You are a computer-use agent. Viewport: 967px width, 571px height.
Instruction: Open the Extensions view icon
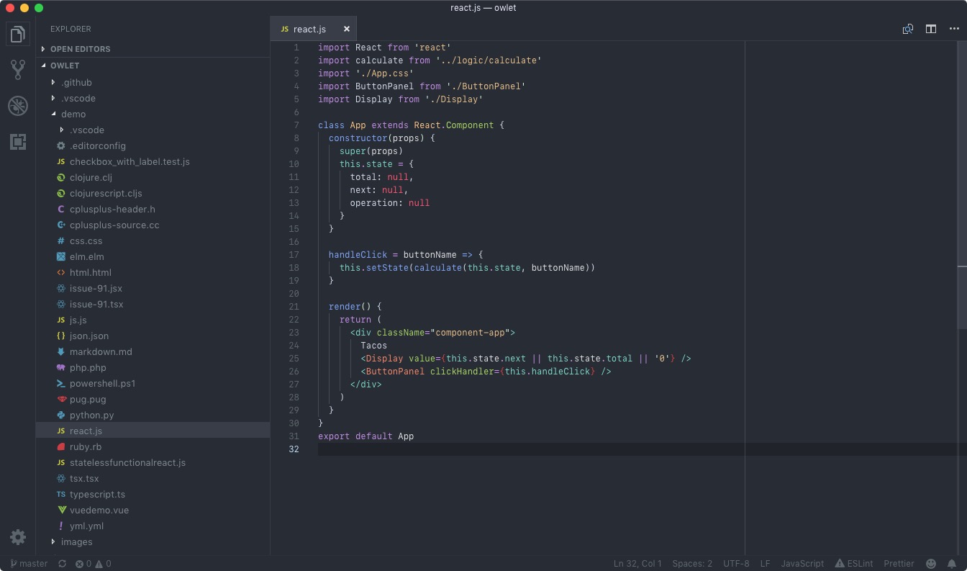18,141
